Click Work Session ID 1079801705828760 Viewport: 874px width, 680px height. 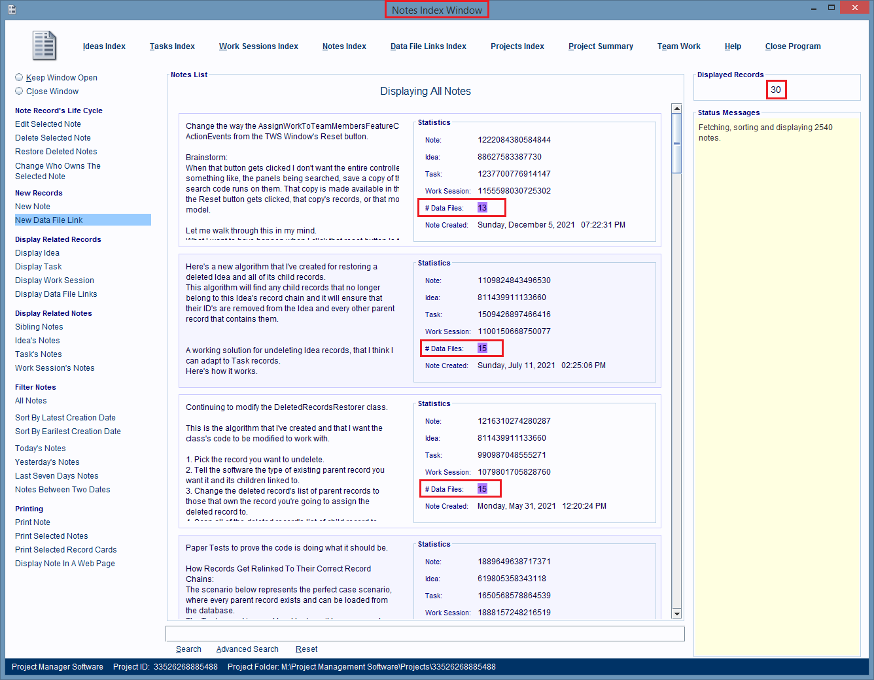(514, 472)
